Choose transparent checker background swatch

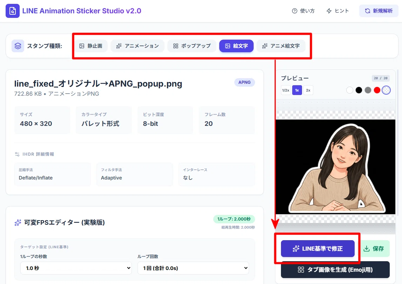[386, 90]
